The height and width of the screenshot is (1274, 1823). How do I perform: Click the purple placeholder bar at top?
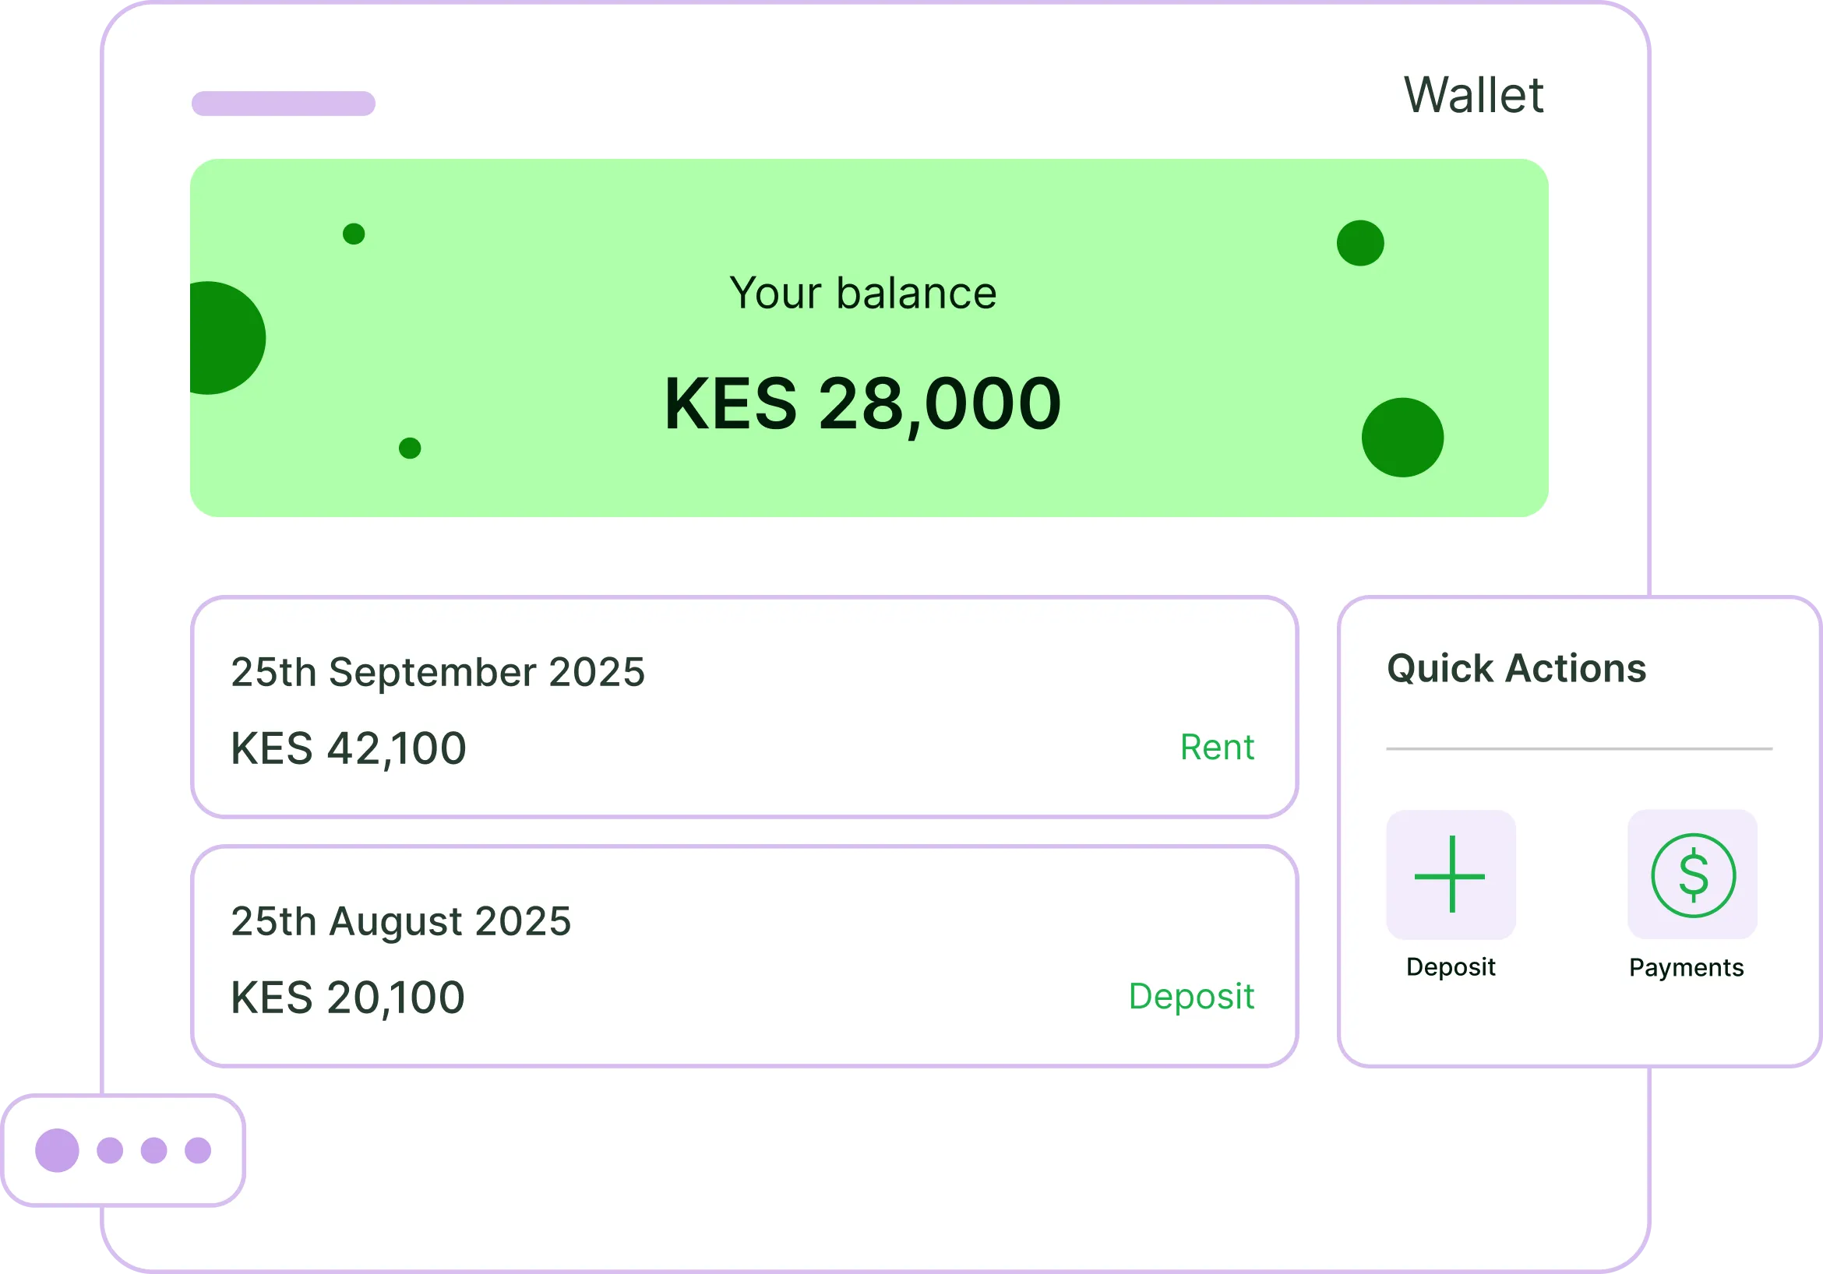pyautogui.click(x=284, y=104)
